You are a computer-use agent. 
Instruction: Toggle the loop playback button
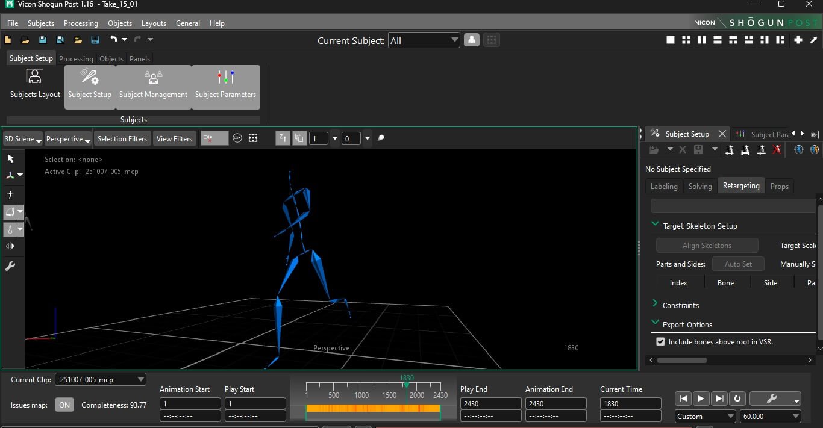[737, 399]
